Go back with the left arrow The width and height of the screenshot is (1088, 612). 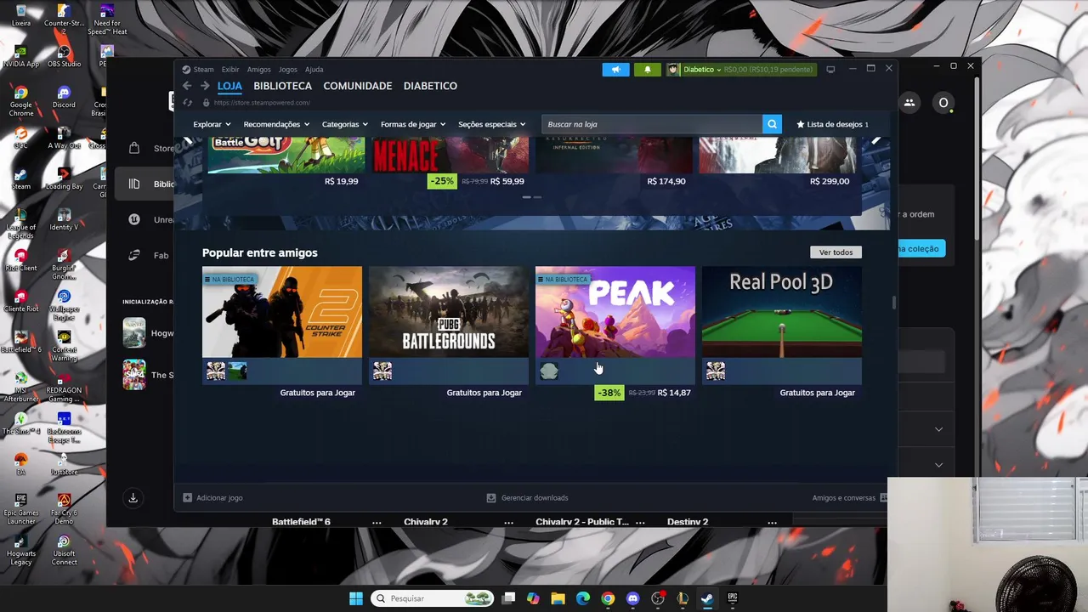point(187,86)
